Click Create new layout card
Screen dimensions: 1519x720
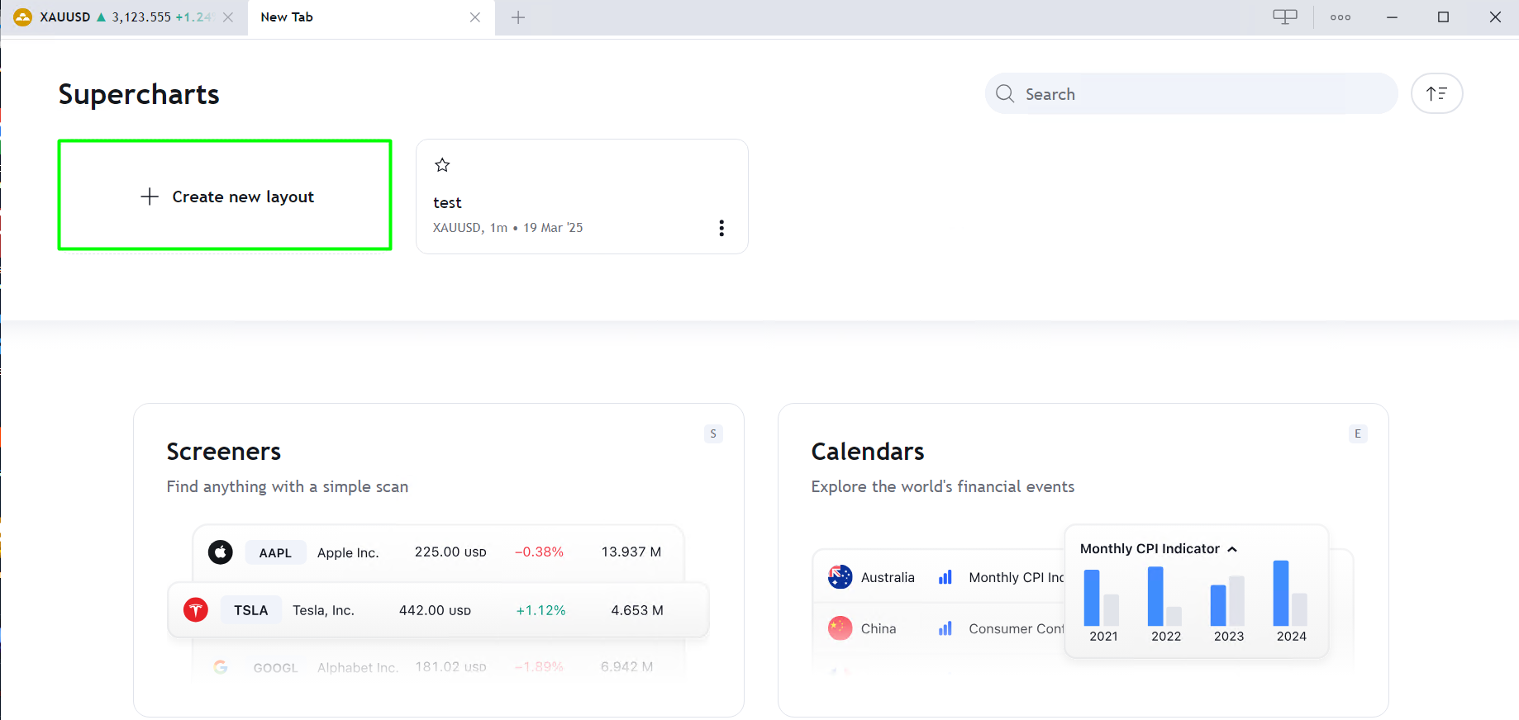click(x=225, y=196)
